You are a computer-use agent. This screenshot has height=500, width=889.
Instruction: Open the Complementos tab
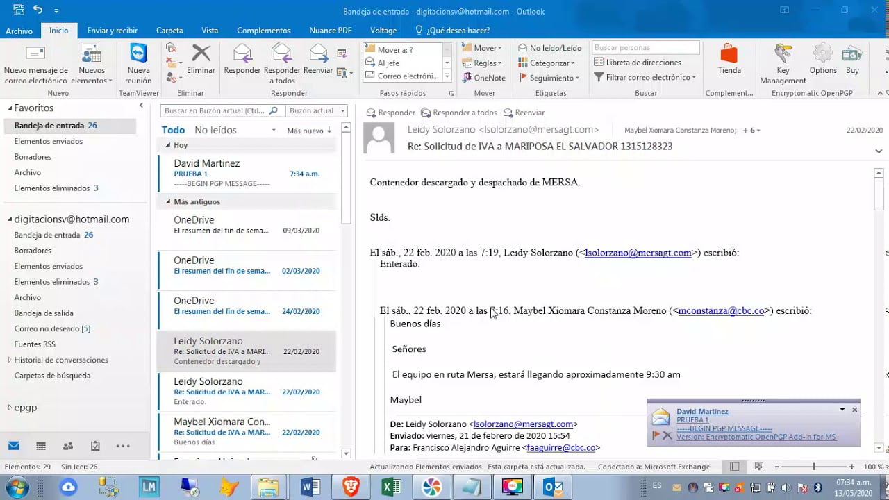(x=263, y=31)
